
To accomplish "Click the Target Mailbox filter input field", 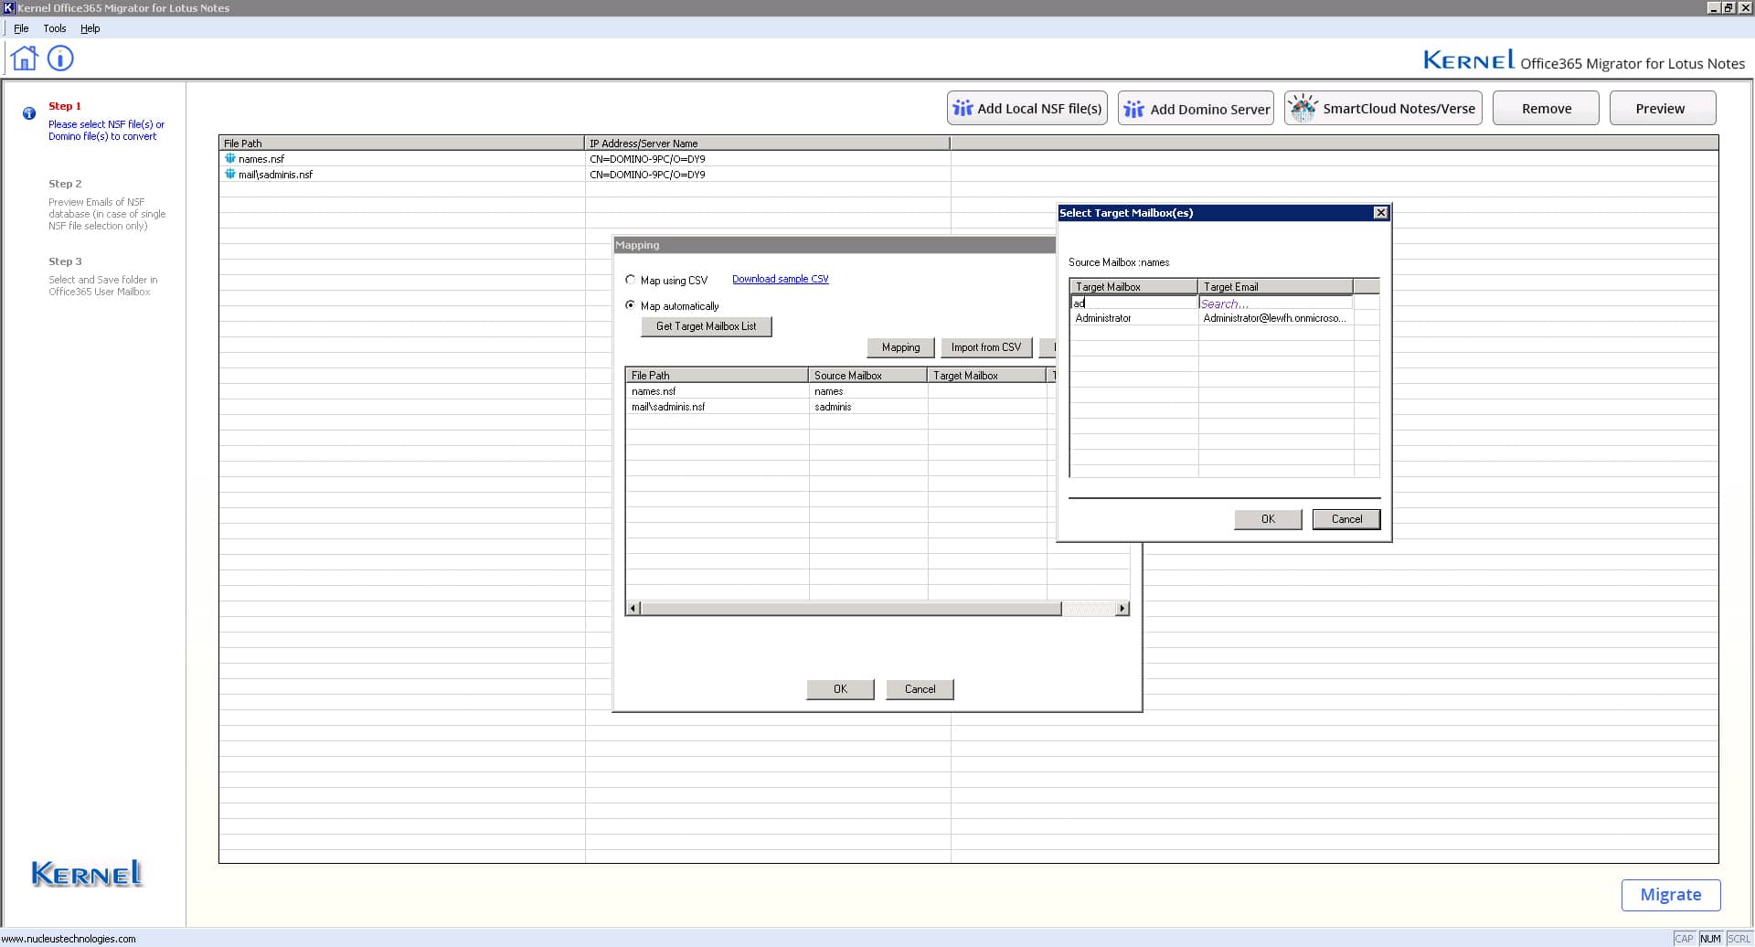I will coord(1133,303).
